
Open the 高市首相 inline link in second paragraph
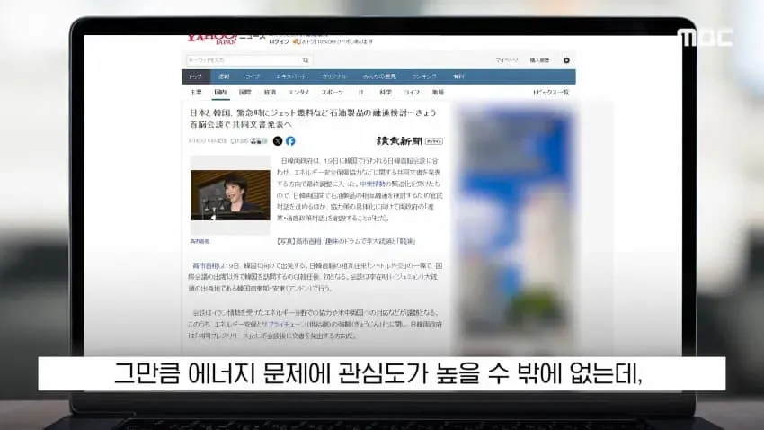pos(205,265)
